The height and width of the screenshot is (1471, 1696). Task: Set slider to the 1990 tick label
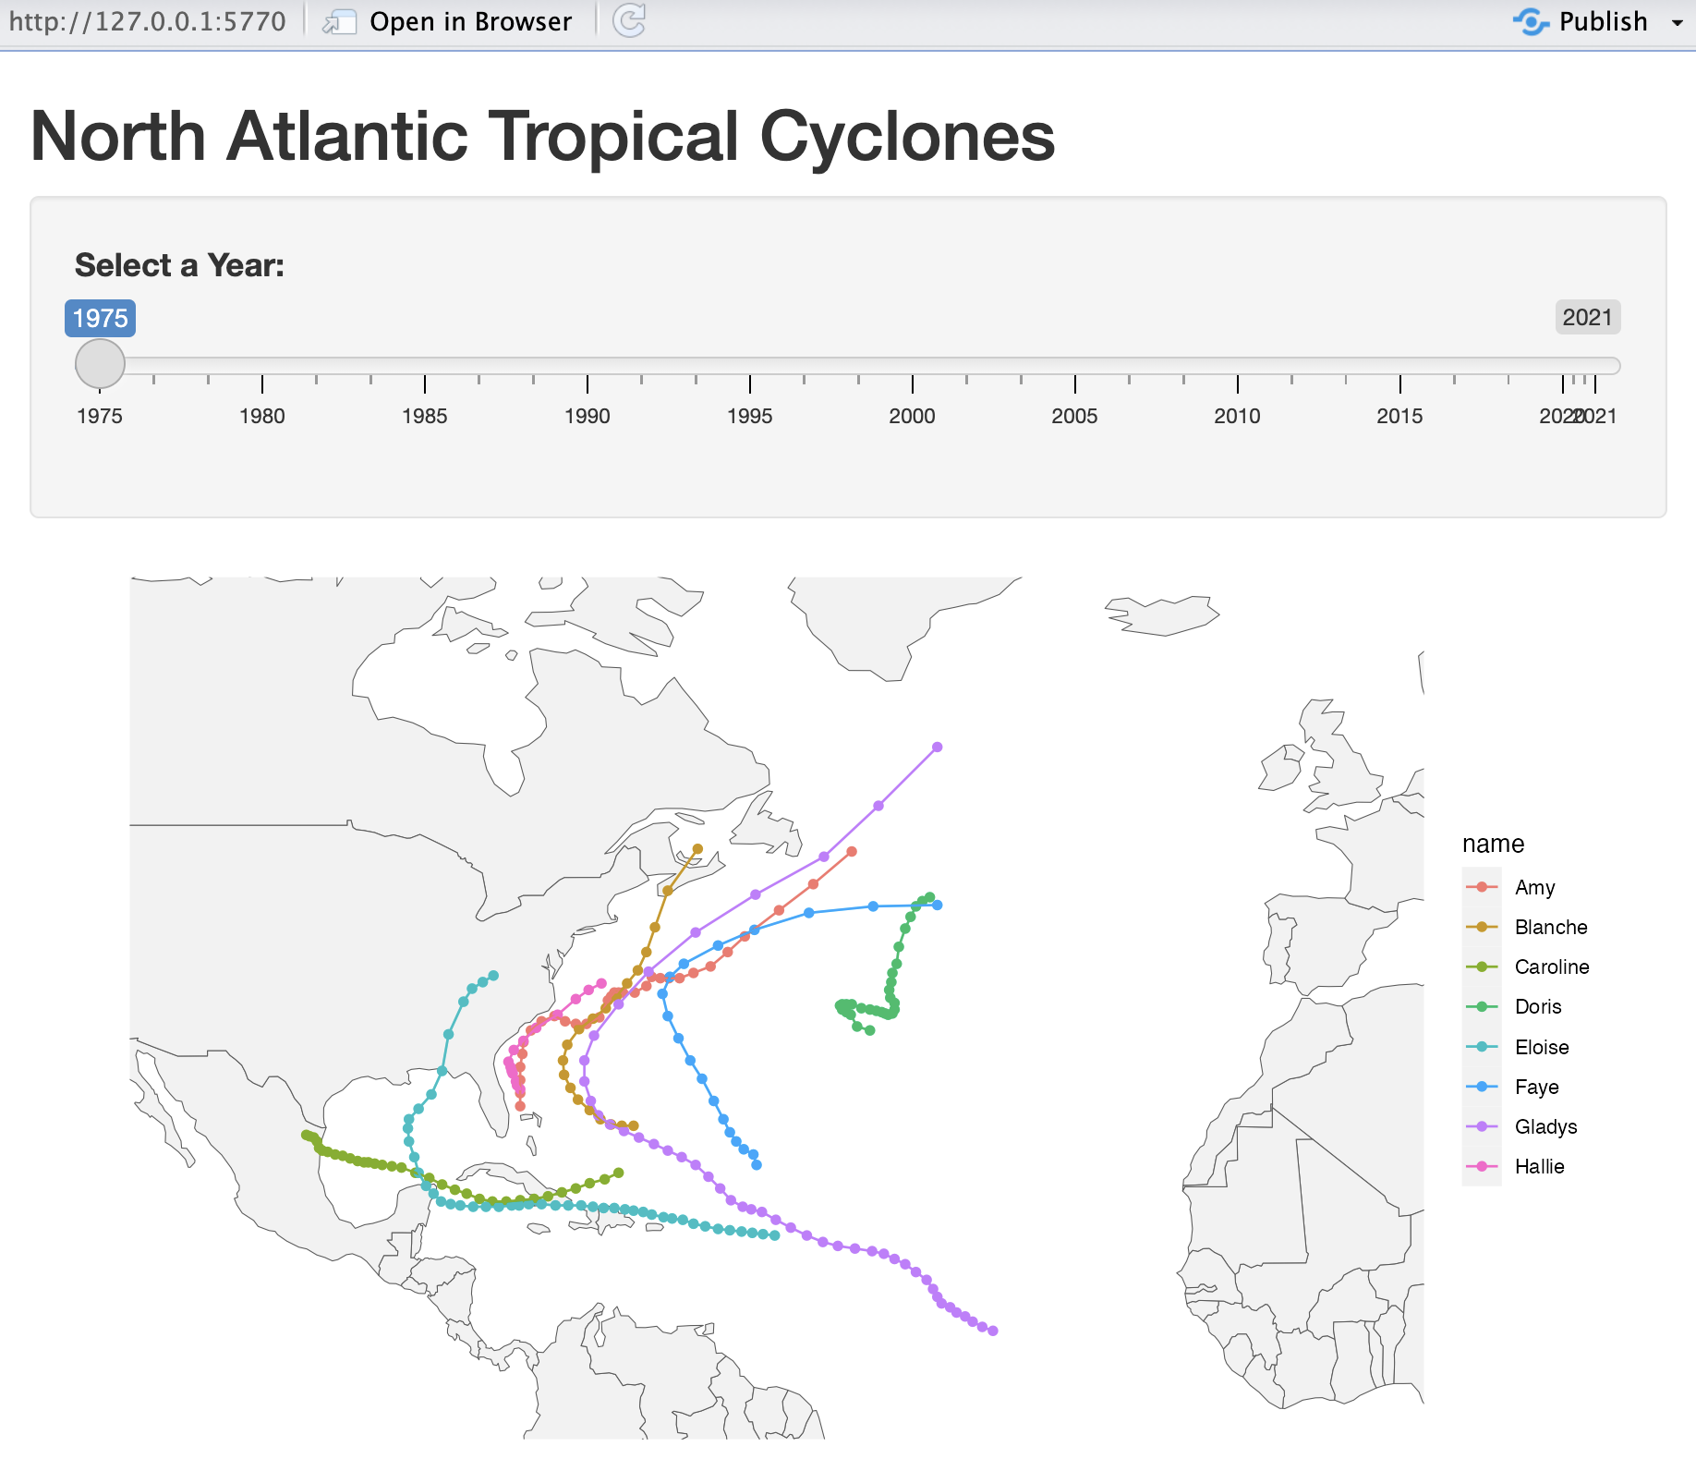point(588,416)
